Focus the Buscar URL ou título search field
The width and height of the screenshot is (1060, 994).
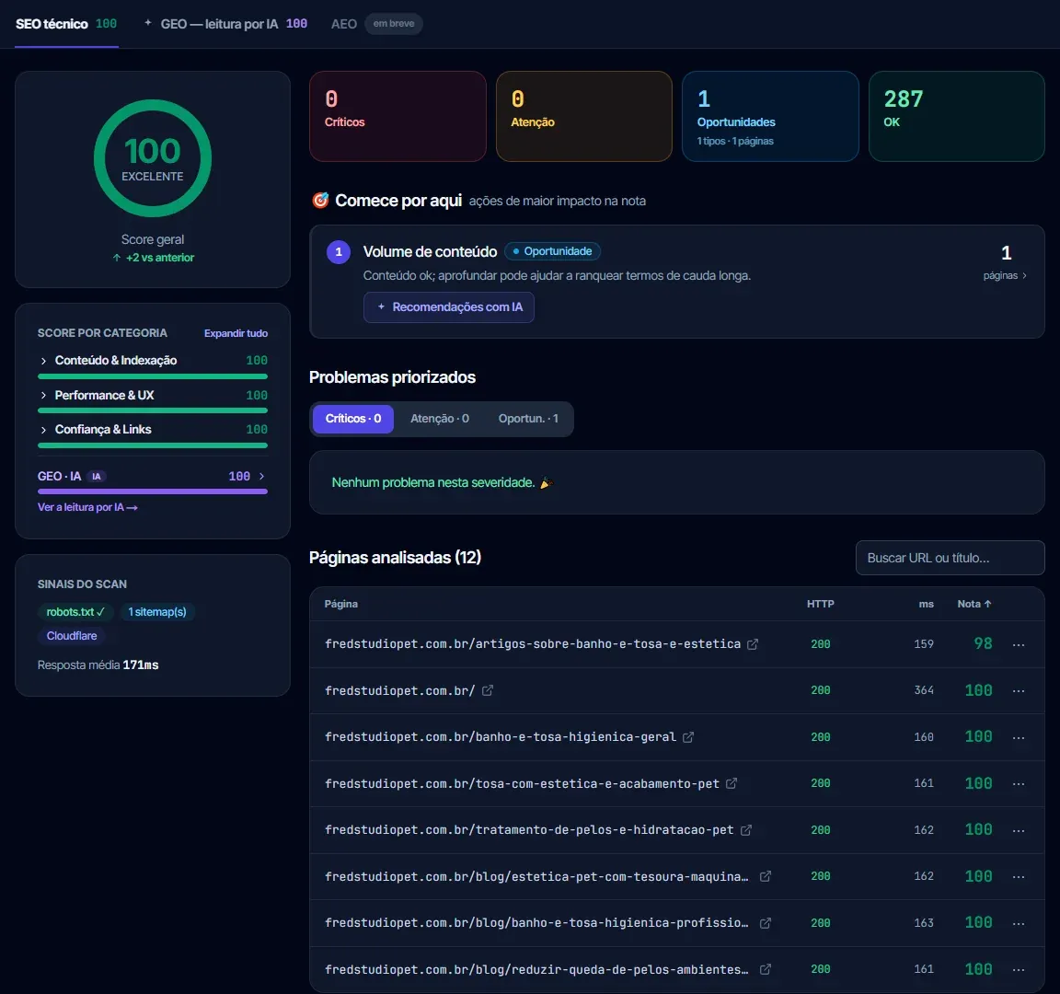pos(950,558)
